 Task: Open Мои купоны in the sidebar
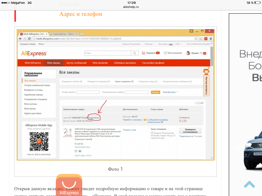coord(31,104)
